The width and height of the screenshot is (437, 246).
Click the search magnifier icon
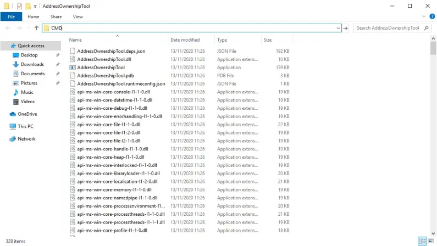tap(426, 28)
